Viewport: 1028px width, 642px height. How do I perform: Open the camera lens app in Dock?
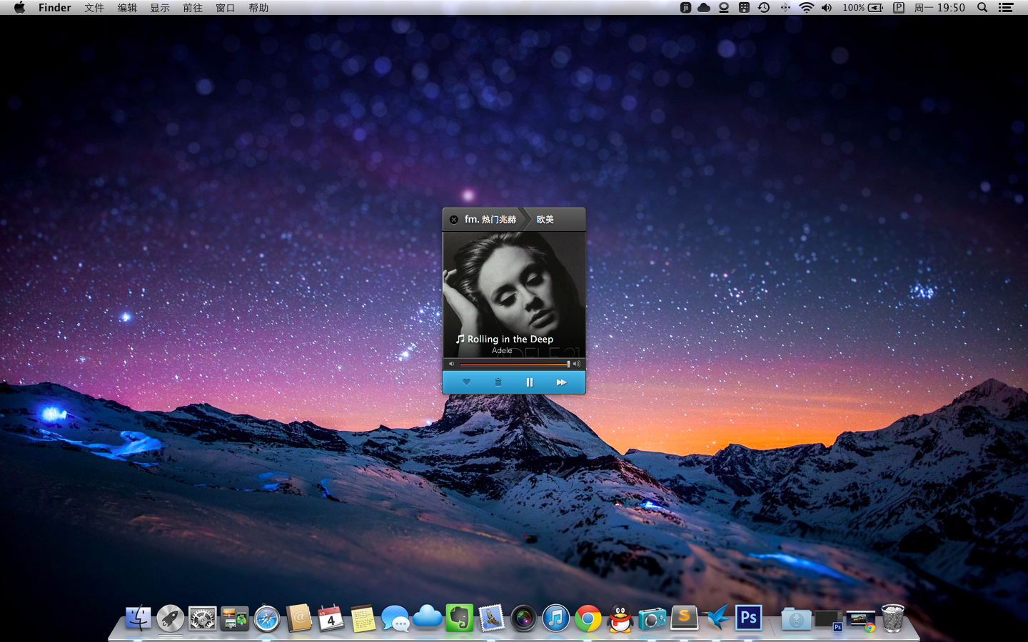[523, 618]
